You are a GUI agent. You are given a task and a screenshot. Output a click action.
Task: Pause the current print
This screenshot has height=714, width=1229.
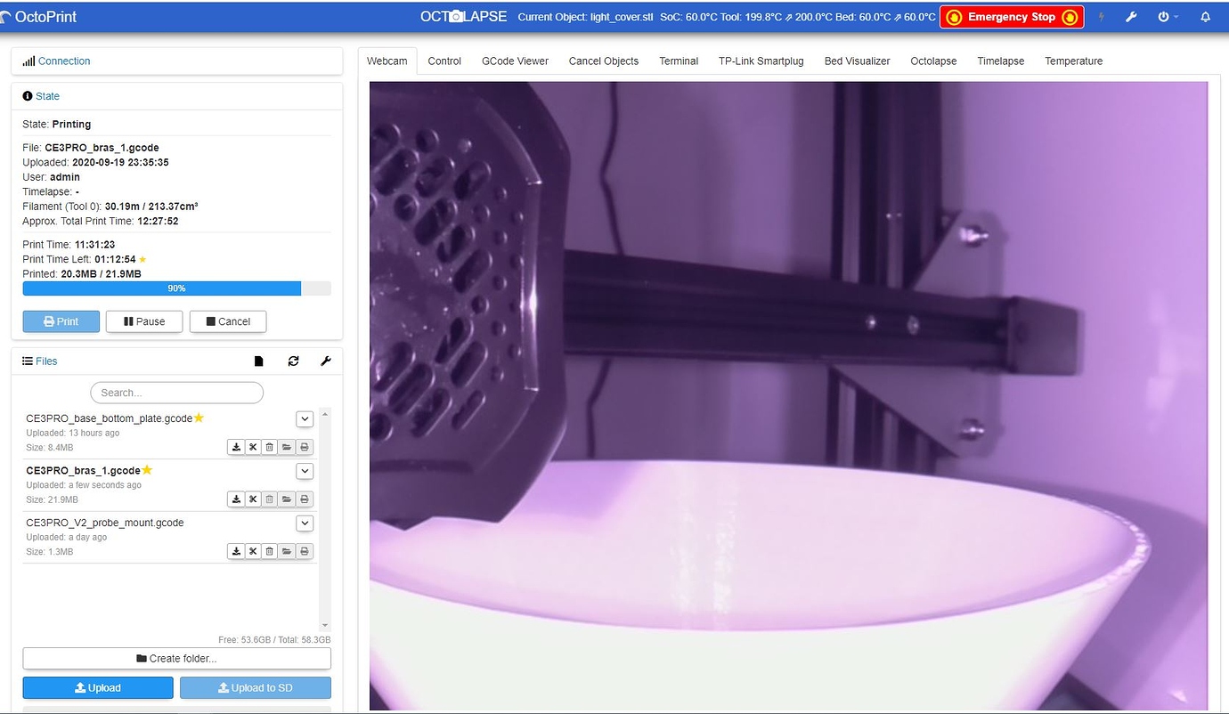[x=143, y=321]
